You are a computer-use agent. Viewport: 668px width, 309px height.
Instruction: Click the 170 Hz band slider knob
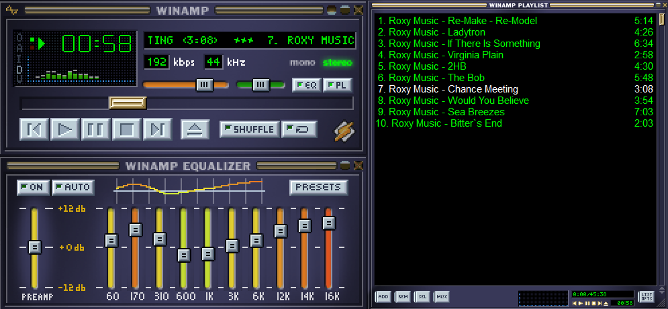click(136, 230)
